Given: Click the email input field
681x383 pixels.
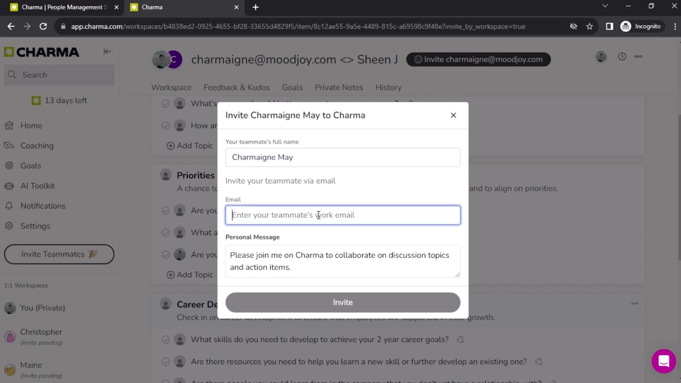Looking at the screenshot, I should (x=343, y=215).
